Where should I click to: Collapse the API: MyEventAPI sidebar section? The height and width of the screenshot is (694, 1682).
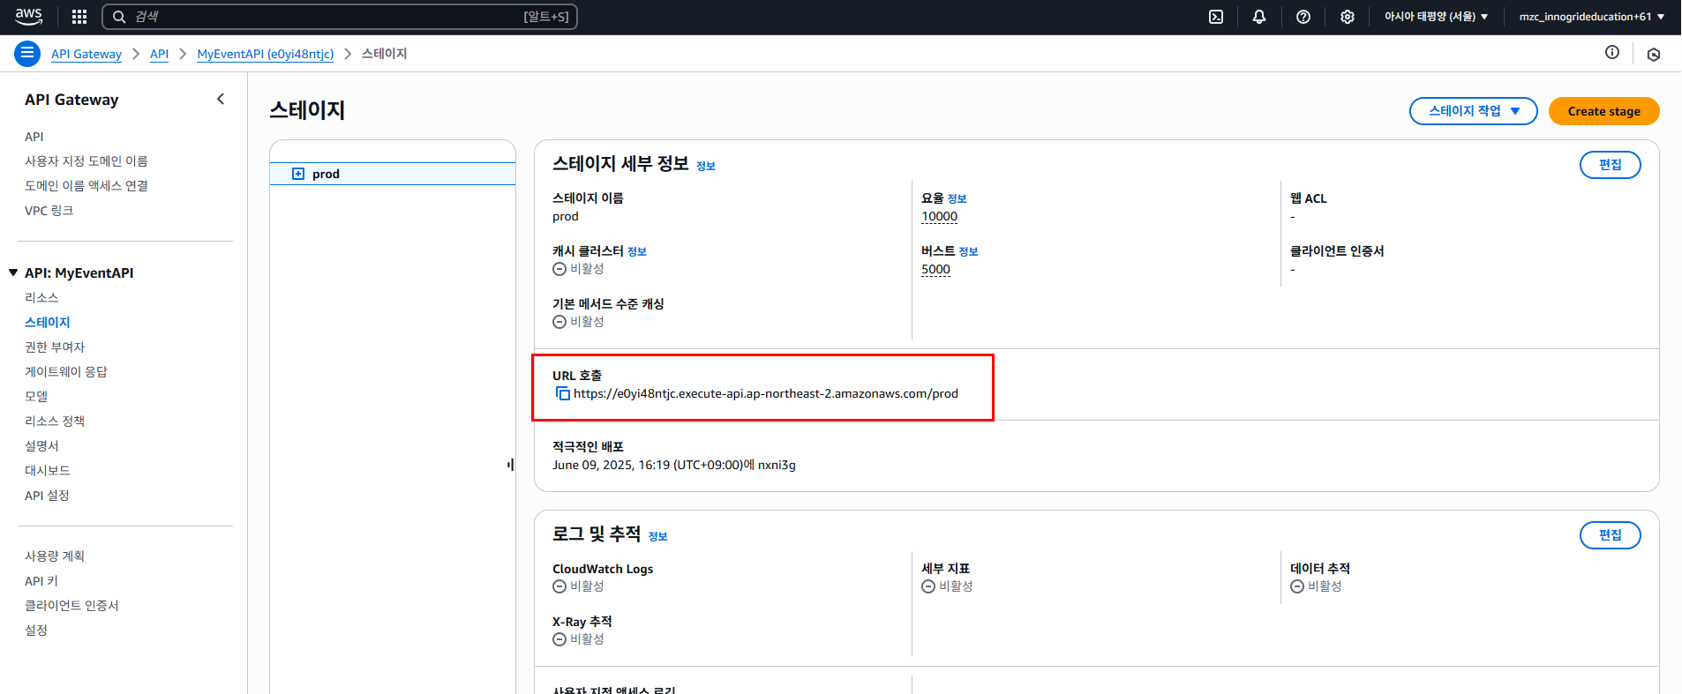(x=13, y=272)
